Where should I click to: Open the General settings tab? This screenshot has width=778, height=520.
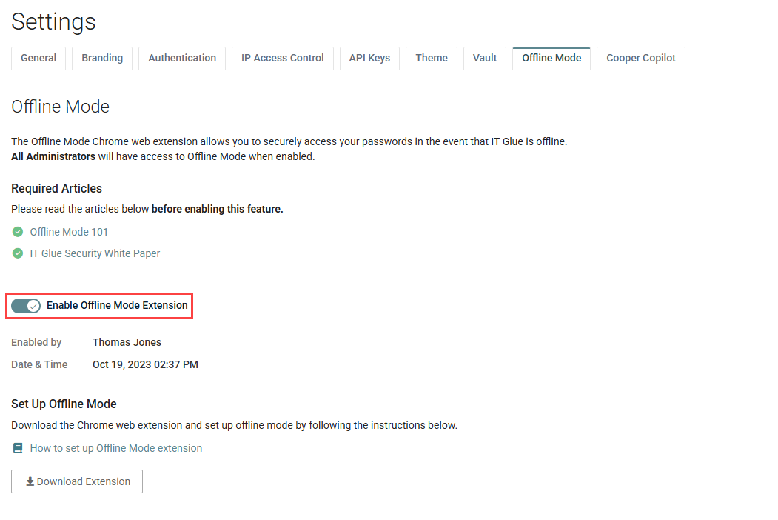(38, 58)
